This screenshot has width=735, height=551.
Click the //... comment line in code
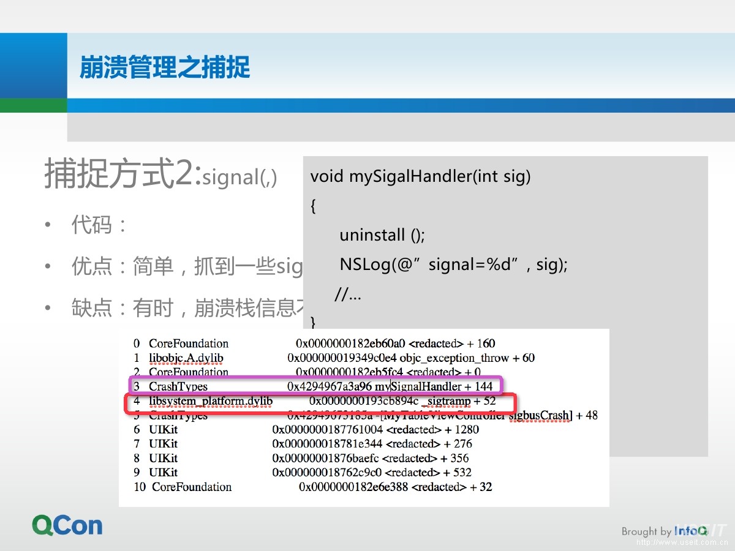[348, 295]
